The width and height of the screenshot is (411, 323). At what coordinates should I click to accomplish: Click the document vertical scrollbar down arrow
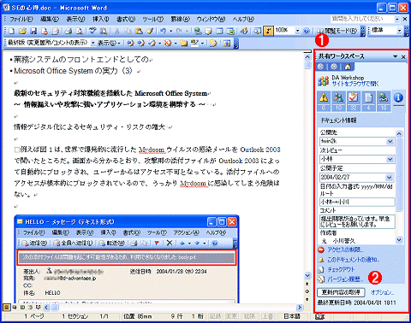tap(307, 275)
